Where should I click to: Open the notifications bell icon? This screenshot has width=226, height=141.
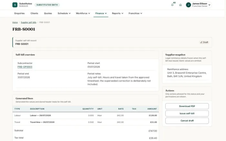click(x=172, y=5)
